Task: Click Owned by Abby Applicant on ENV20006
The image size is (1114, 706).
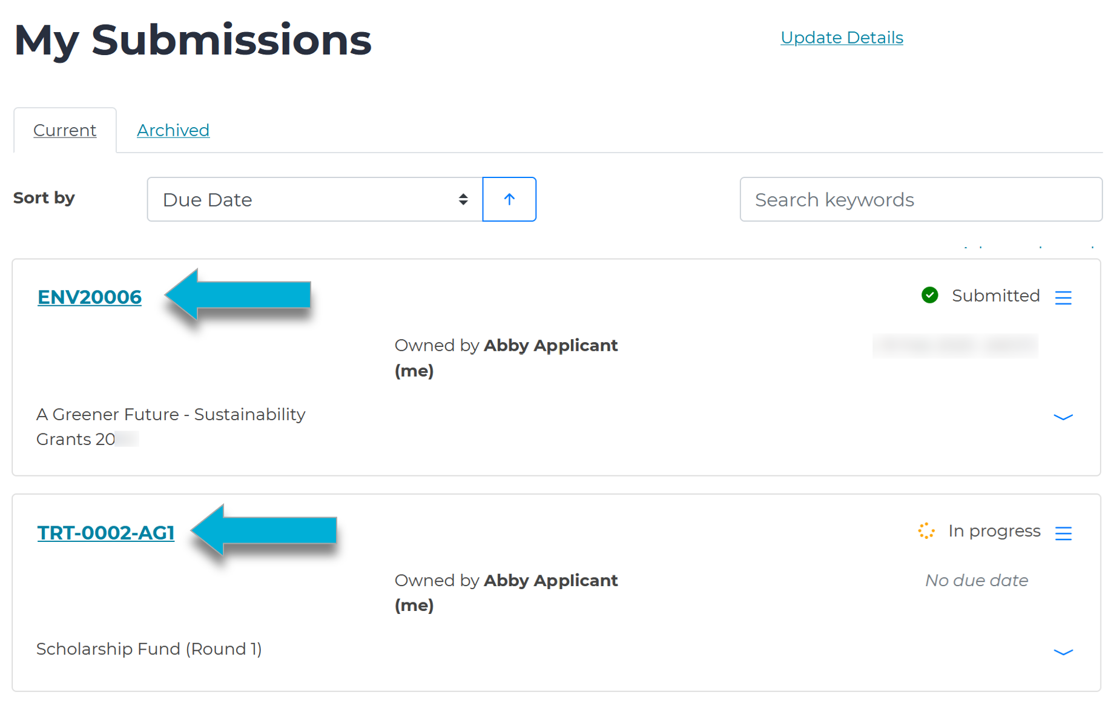Action: [506, 345]
